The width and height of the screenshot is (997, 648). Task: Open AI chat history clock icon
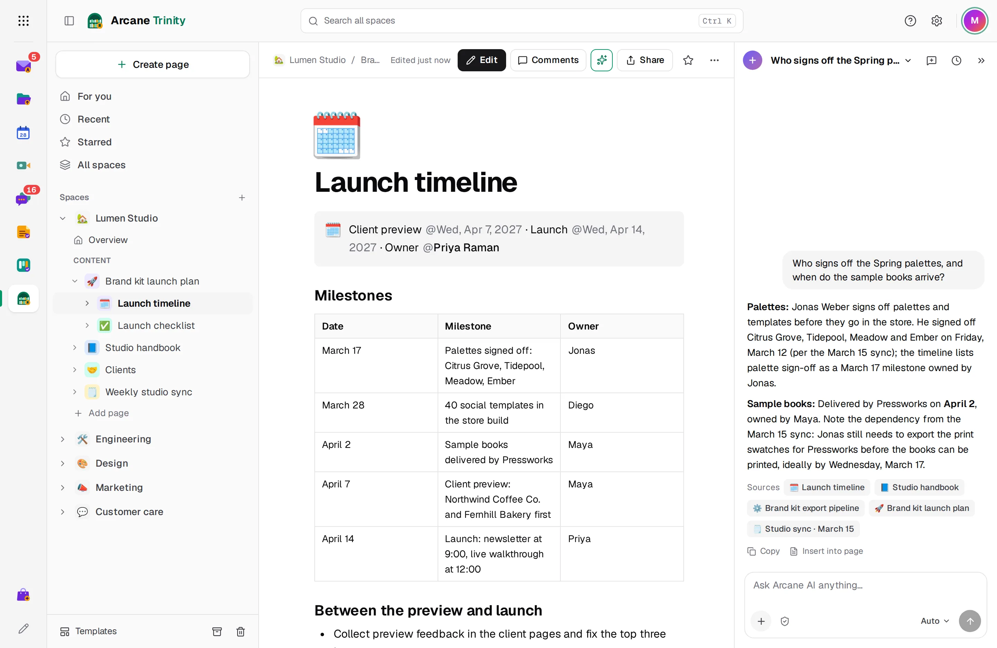click(x=956, y=60)
